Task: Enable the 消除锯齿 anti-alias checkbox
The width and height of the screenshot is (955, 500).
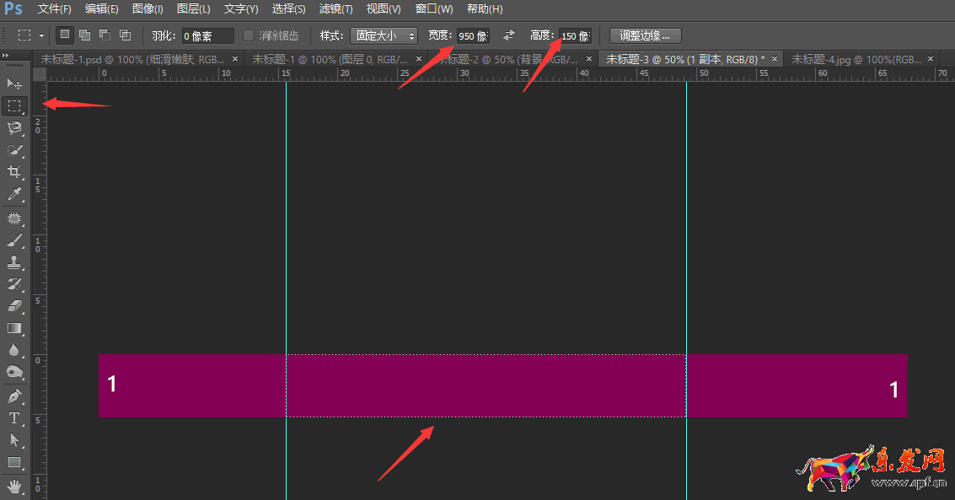Action: coord(249,35)
